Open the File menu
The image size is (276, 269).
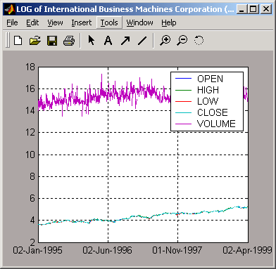click(x=12, y=22)
